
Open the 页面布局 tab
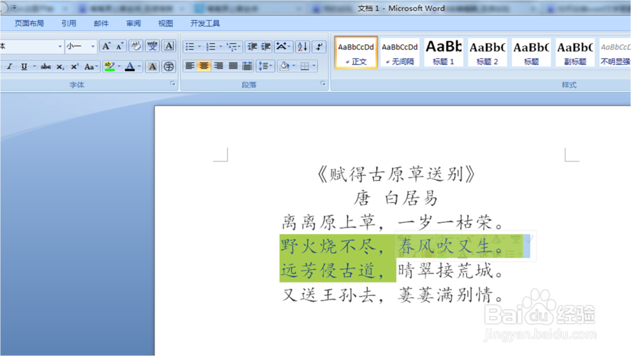pos(30,23)
